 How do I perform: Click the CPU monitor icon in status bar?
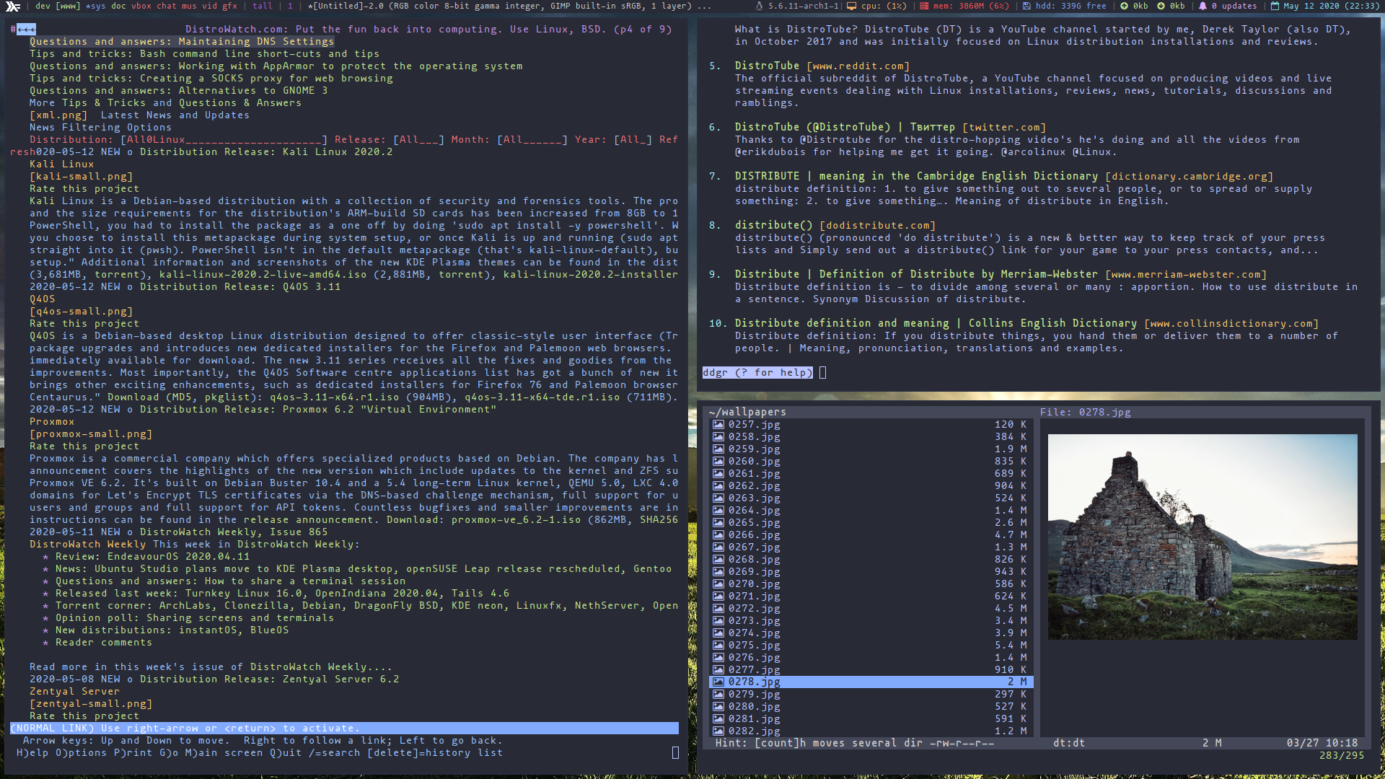pos(851,6)
